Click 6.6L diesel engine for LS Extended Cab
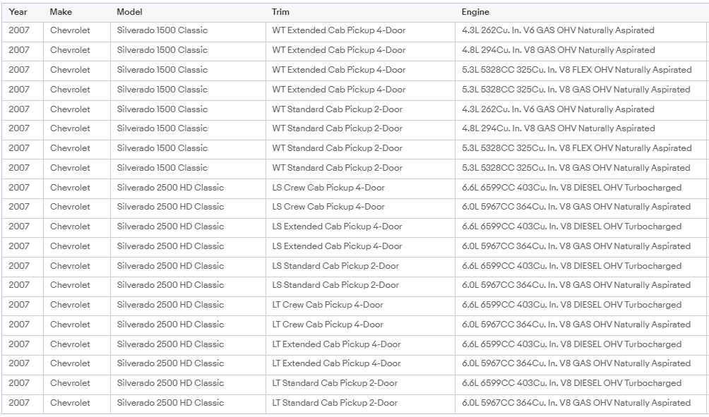 pos(571,226)
